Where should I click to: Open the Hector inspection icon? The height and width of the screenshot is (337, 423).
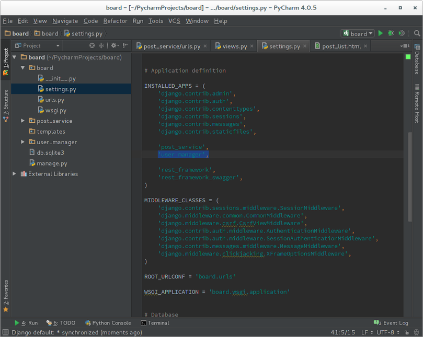[x=416, y=332]
